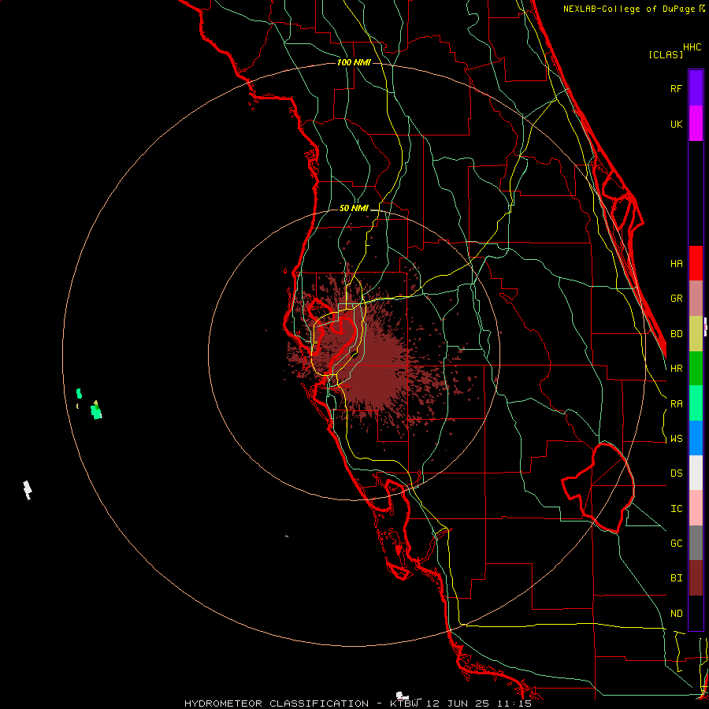Click the white dry snow echo in the southwest
The width and height of the screenshot is (709, 709).
[28, 490]
